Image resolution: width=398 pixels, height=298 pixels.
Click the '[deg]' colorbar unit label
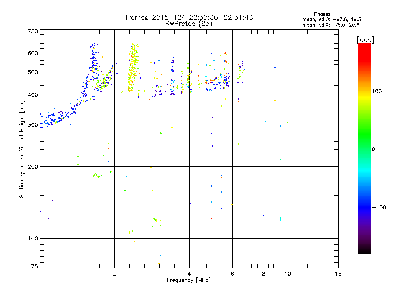tap(365, 40)
